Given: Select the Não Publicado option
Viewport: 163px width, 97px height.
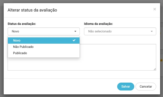Looking at the screenshot, I should point(44,47).
